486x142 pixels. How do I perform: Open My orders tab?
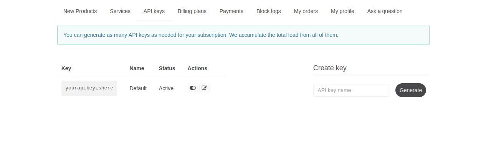click(306, 11)
